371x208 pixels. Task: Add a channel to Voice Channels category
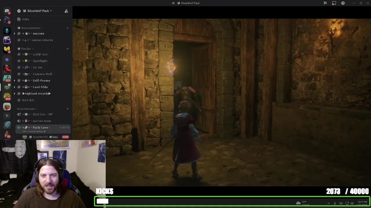(68, 109)
